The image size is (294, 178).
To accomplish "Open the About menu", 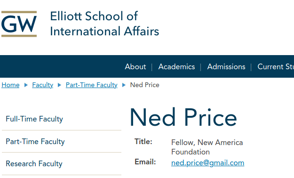I will (135, 67).
